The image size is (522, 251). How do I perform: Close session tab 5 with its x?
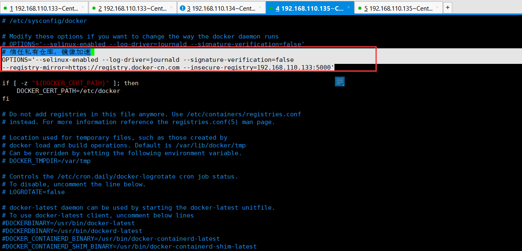point(437,8)
